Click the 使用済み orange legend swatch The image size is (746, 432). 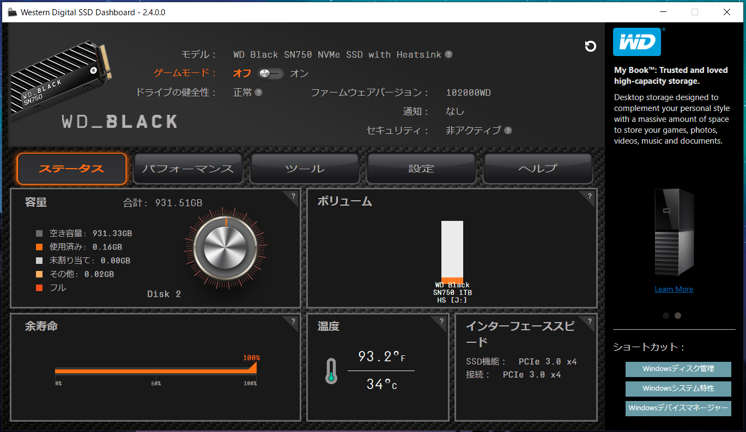(39, 247)
